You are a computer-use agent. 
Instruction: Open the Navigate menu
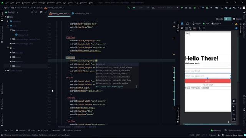pos(26,3)
